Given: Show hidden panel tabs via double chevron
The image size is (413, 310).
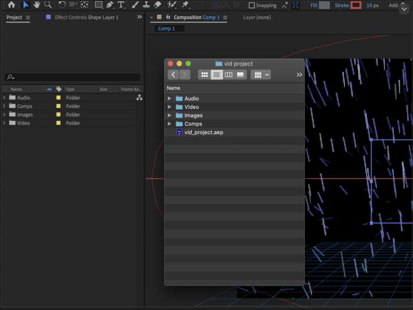Looking at the screenshot, I should pos(139,17).
